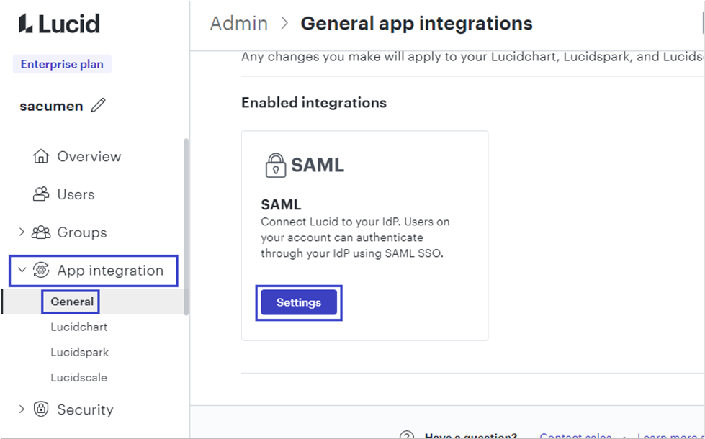Collapse the App integration chevron
The image size is (705, 439).
(22, 271)
